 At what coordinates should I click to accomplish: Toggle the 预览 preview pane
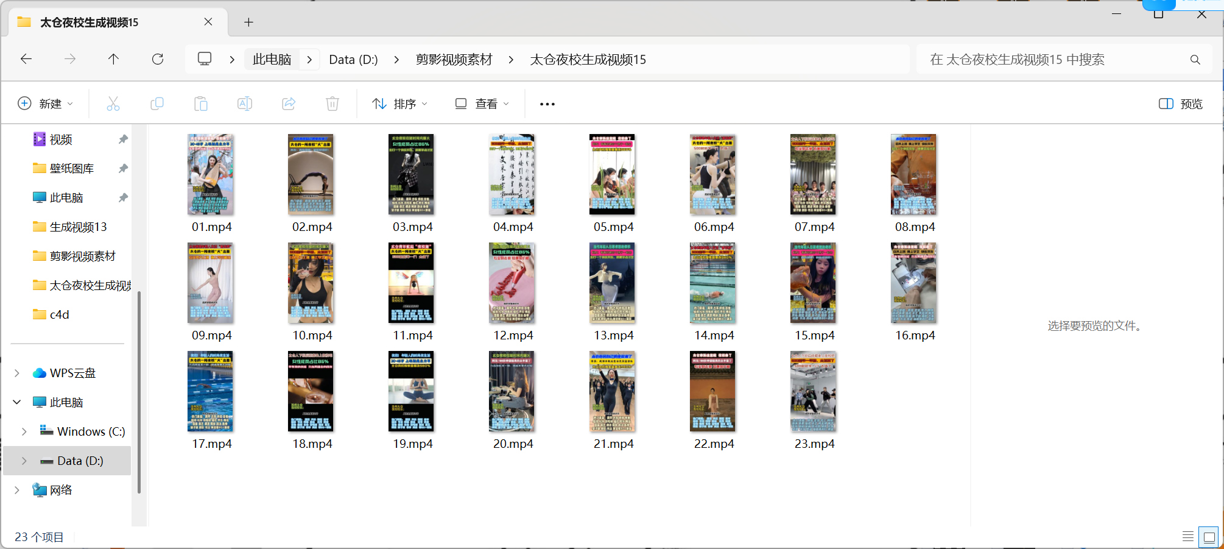click(x=1180, y=104)
